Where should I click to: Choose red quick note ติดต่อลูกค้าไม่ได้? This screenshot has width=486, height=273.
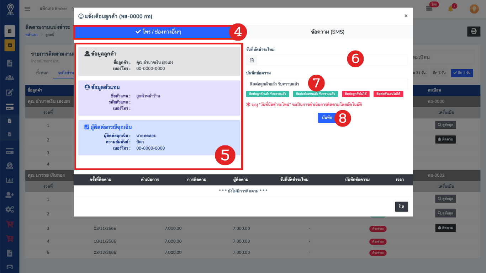pos(355,94)
